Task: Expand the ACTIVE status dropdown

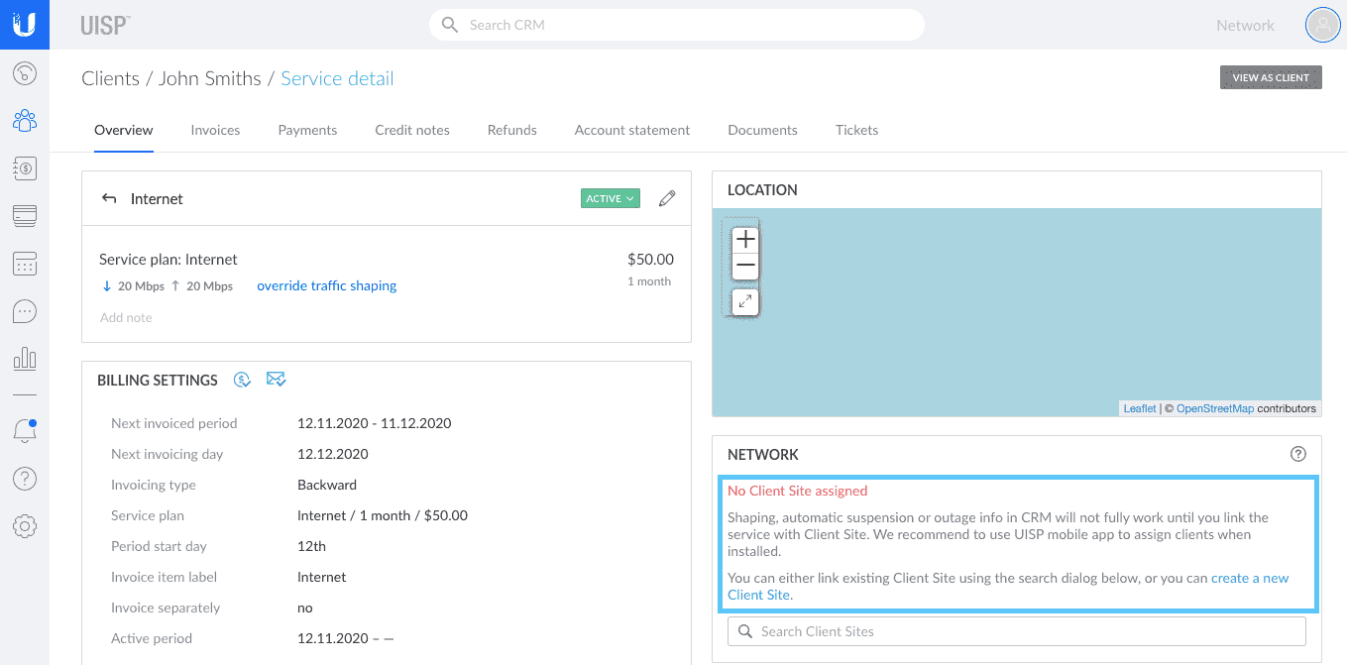Action: tap(610, 198)
